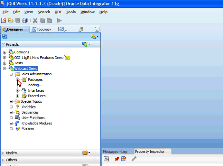Viewport: 223px width, 166px height.
Task: Click the Find icon in Property Inspector
Action: [x=107, y=159]
